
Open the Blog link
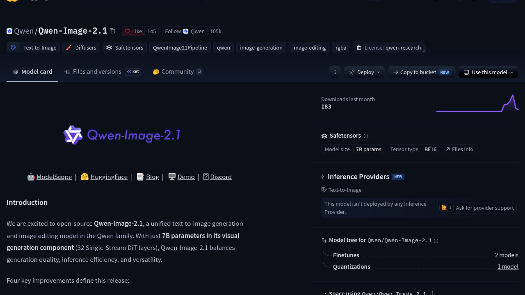click(152, 177)
